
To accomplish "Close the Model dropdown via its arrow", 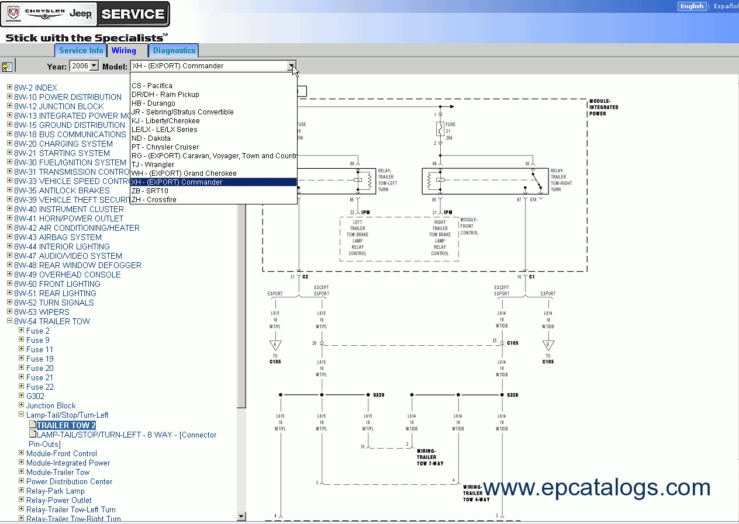I will [291, 66].
